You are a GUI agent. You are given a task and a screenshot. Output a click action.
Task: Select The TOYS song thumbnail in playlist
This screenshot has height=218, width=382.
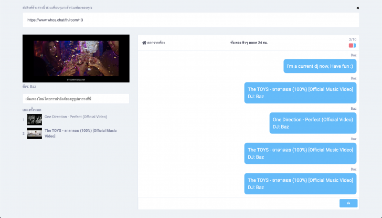pyautogui.click(x=34, y=133)
